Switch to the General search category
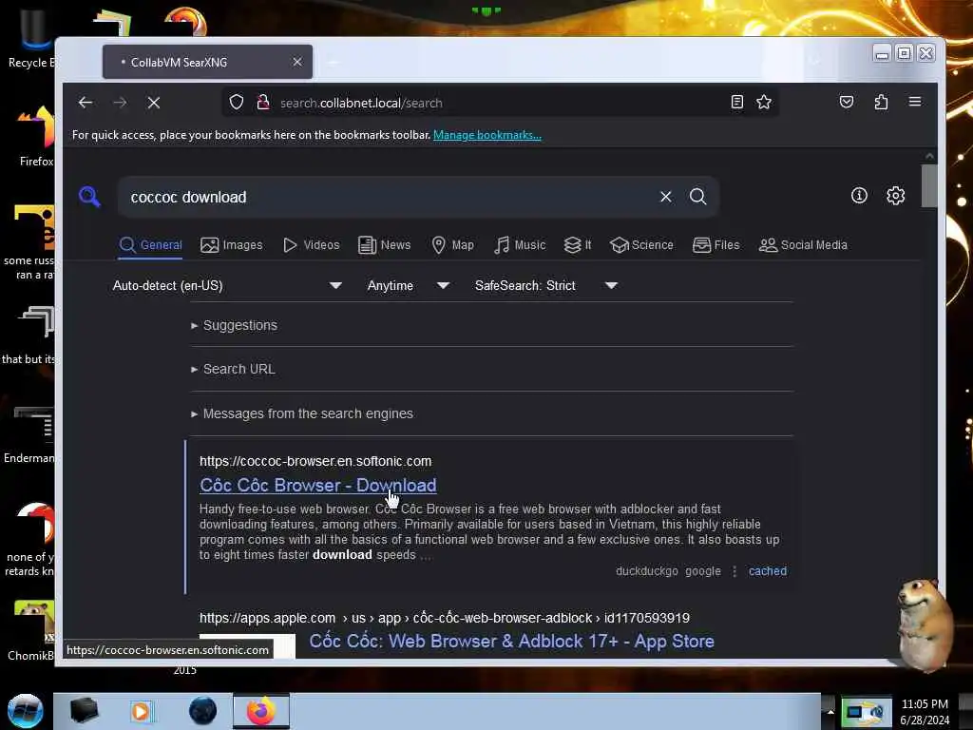 [x=150, y=244]
